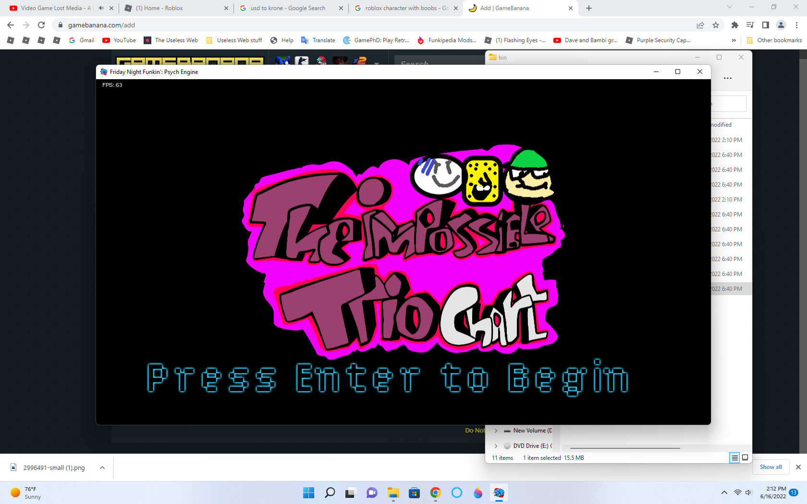Viewport: 807px width, 504px height.
Task: Switch Explorer files to large icons view
Action: [746, 457]
